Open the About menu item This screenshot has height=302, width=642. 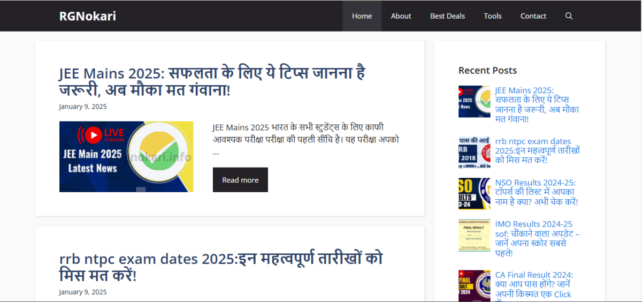[401, 16]
